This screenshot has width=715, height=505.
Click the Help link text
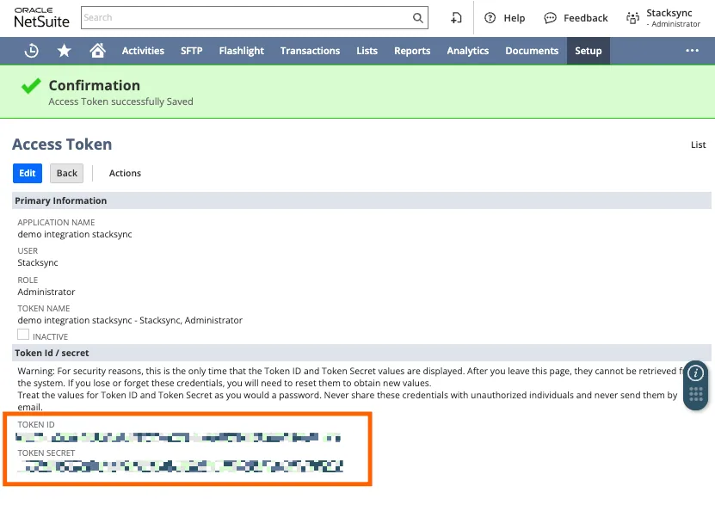click(x=515, y=18)
